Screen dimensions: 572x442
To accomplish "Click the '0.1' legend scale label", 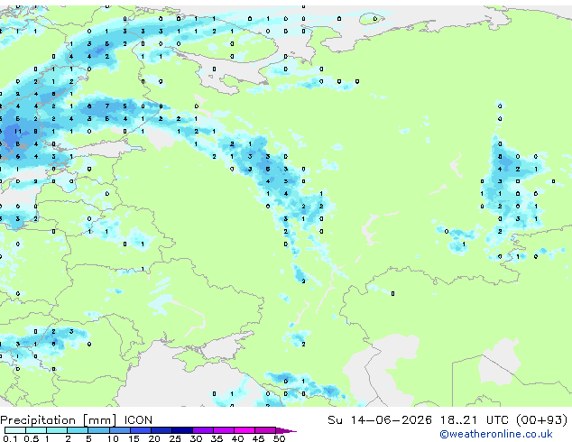I will click(x=10, y=438).
